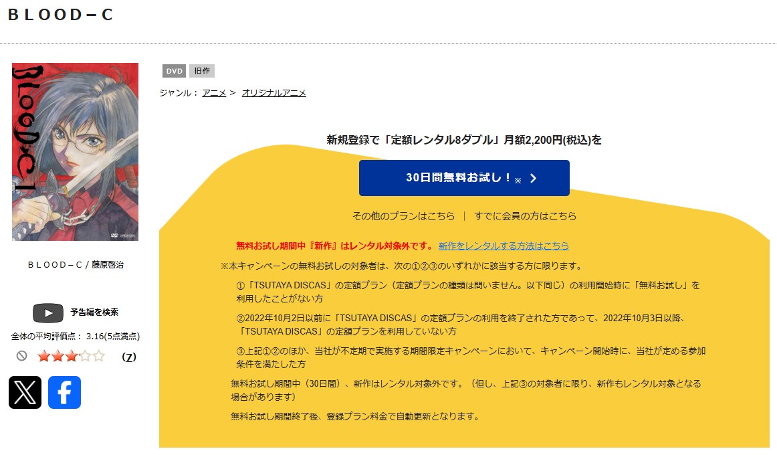Viewport: 777px width, 455px height.
Task: Click the trailer search play icon
Action: tap(48, 312)
